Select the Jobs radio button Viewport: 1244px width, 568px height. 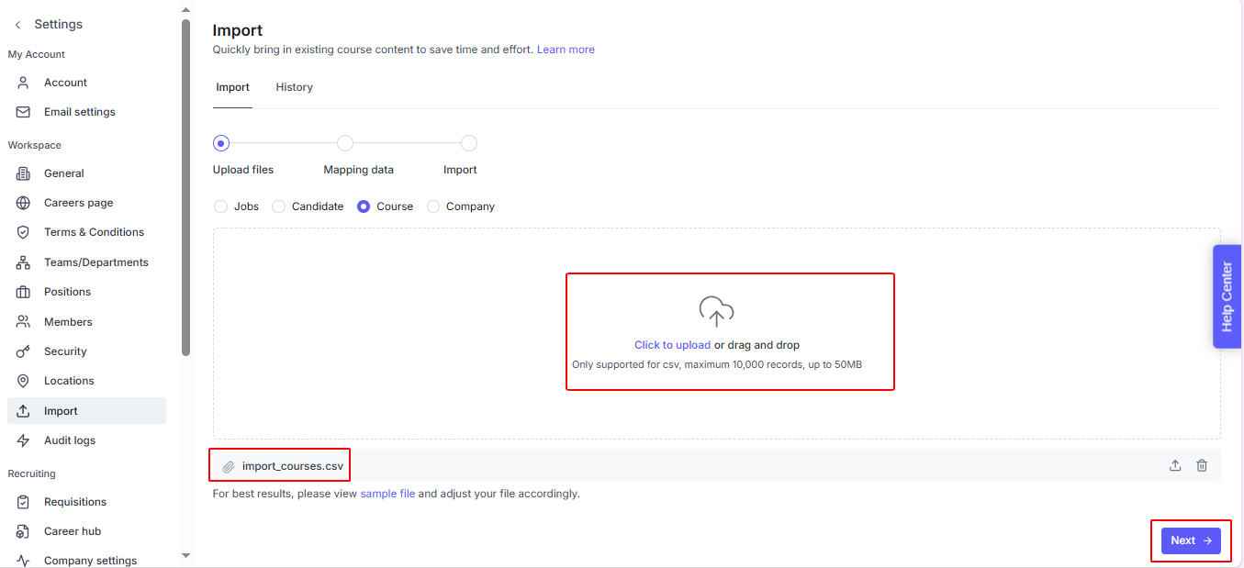click(x=220, y=206)
